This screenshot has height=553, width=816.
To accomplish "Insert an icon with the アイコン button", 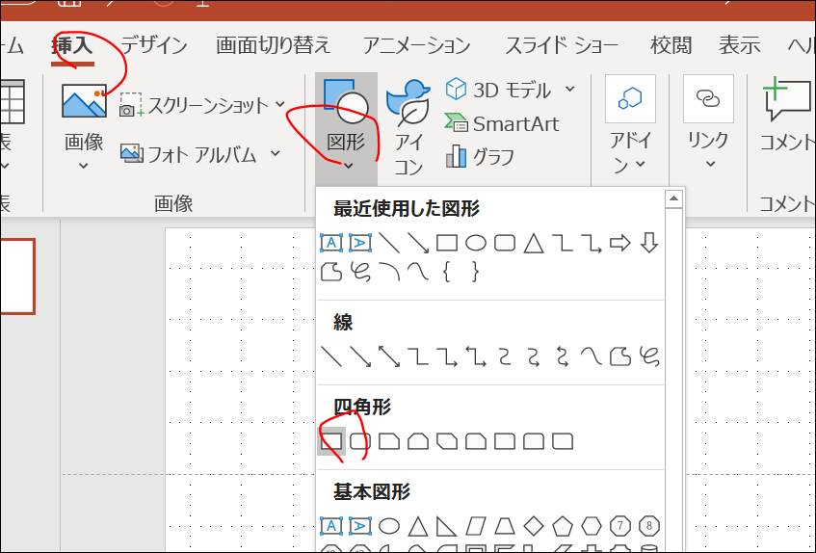I will 408,128.
